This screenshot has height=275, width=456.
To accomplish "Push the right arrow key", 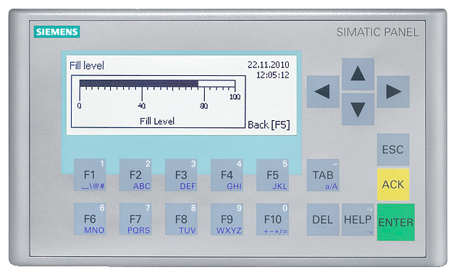I will 393,92.
